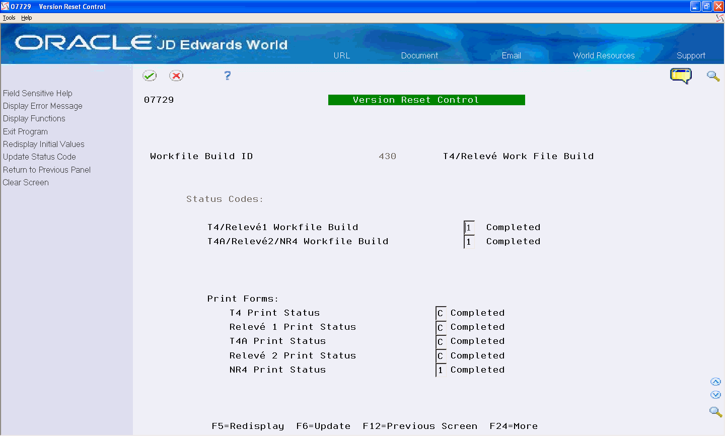Image resolution: width=725 pixels, height=436 pixels.
Task: Open attachments with the yellow note icon
Action: tap(681, 76)
